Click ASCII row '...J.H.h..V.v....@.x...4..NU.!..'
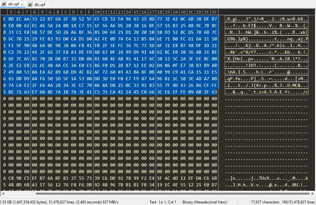The width and height of the screenshot is (316, 205). (266, 185)
